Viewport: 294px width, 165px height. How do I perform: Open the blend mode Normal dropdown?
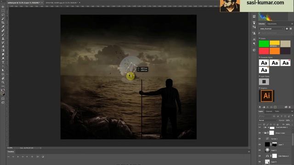267,120
